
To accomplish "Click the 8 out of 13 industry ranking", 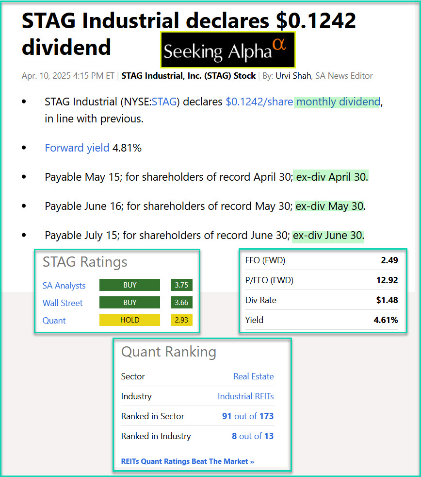I will tap(252, 436).
